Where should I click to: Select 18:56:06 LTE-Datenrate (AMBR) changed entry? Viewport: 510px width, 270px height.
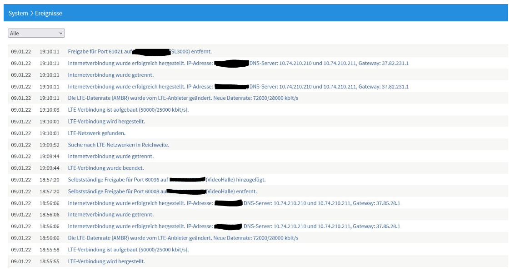[x=183, y=238]
